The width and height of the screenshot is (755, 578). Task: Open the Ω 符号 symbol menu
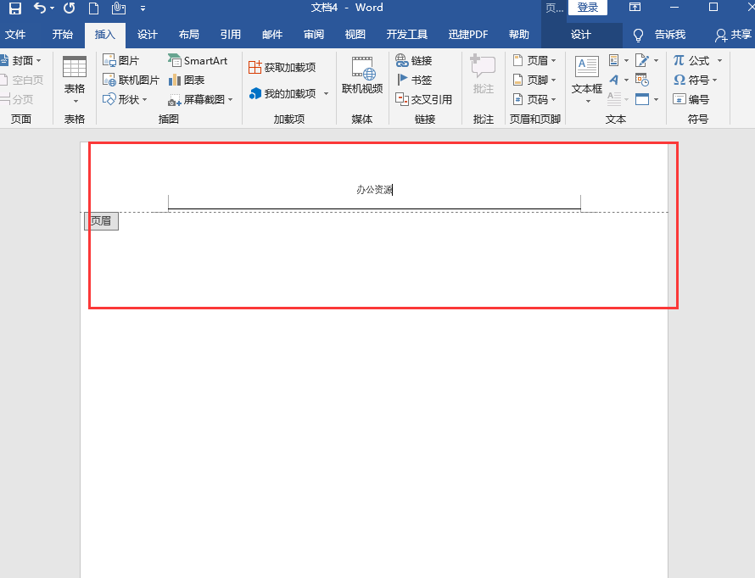click(696, 80)
